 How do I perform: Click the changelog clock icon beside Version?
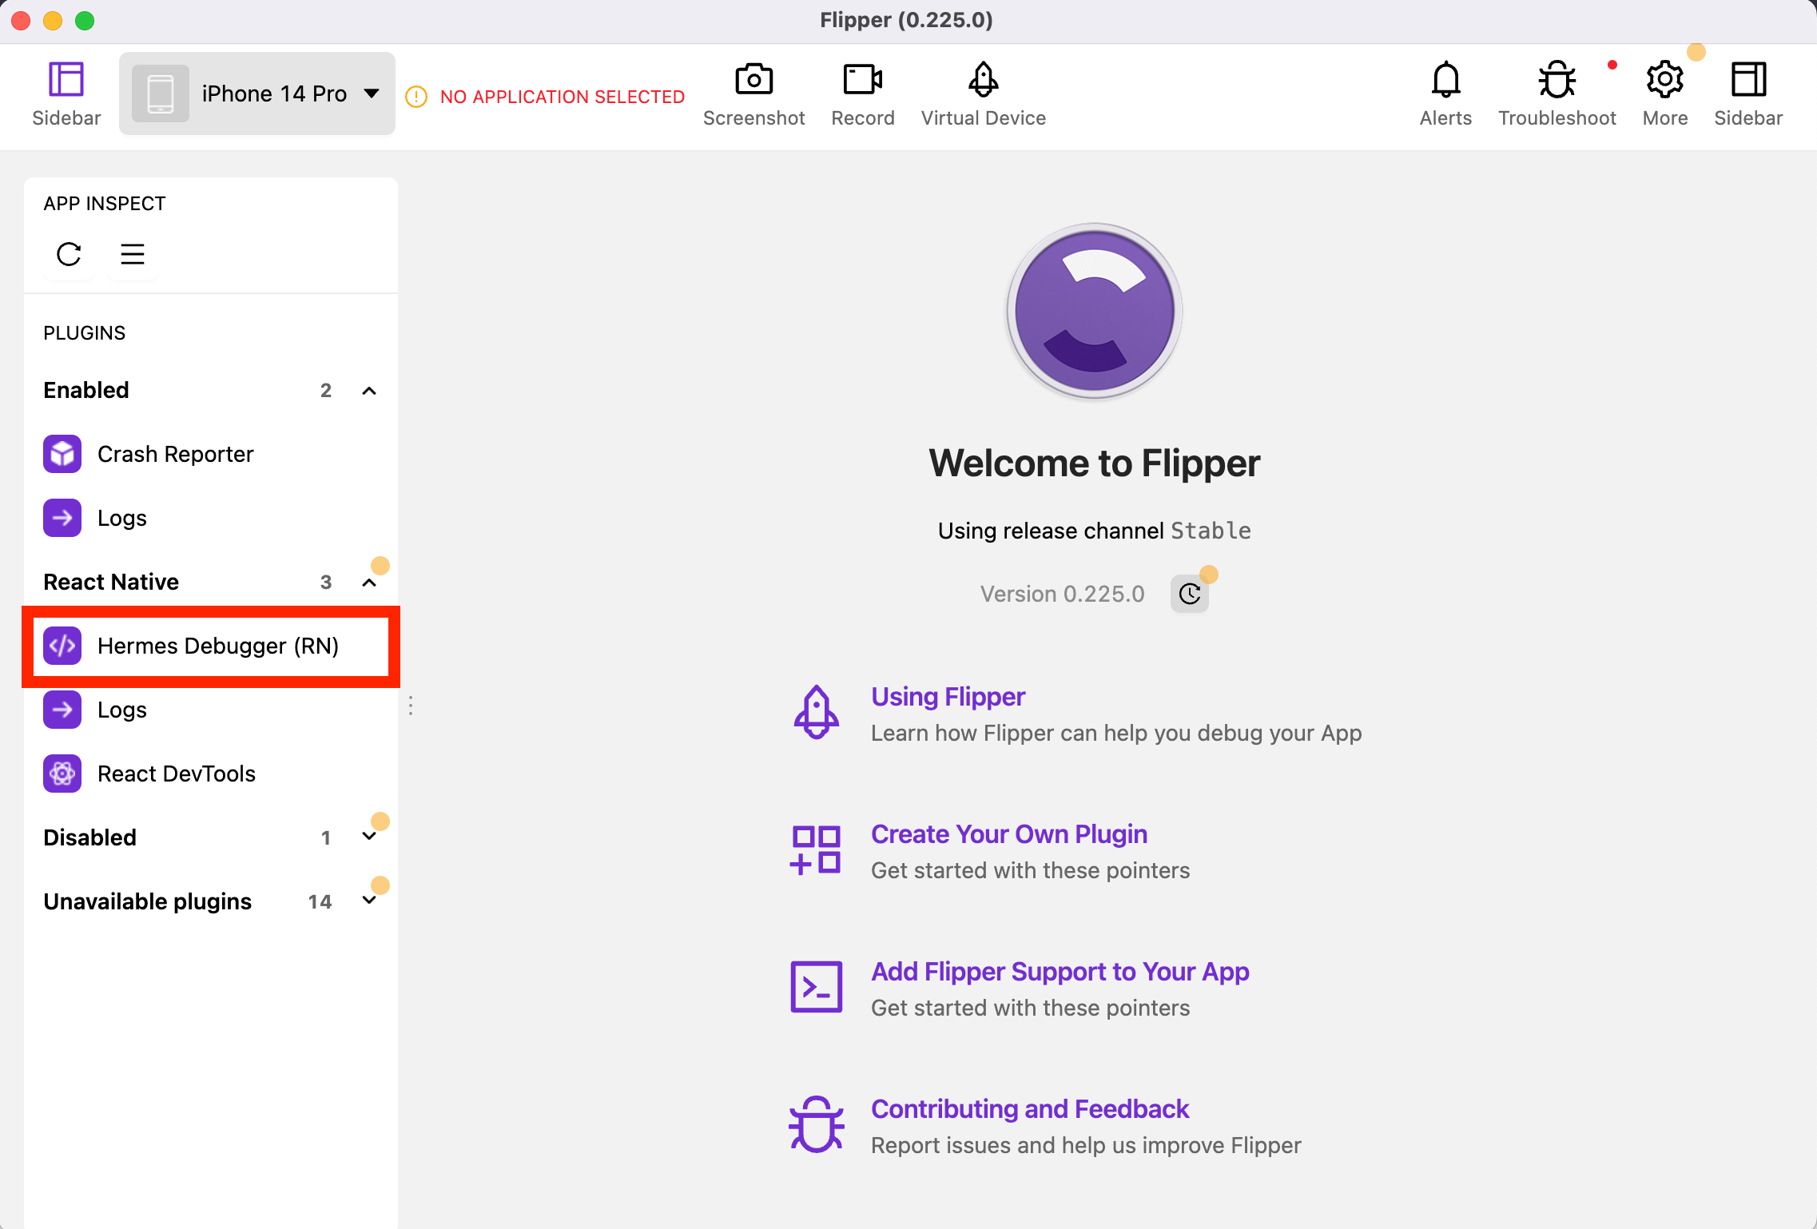point(1190,594)
